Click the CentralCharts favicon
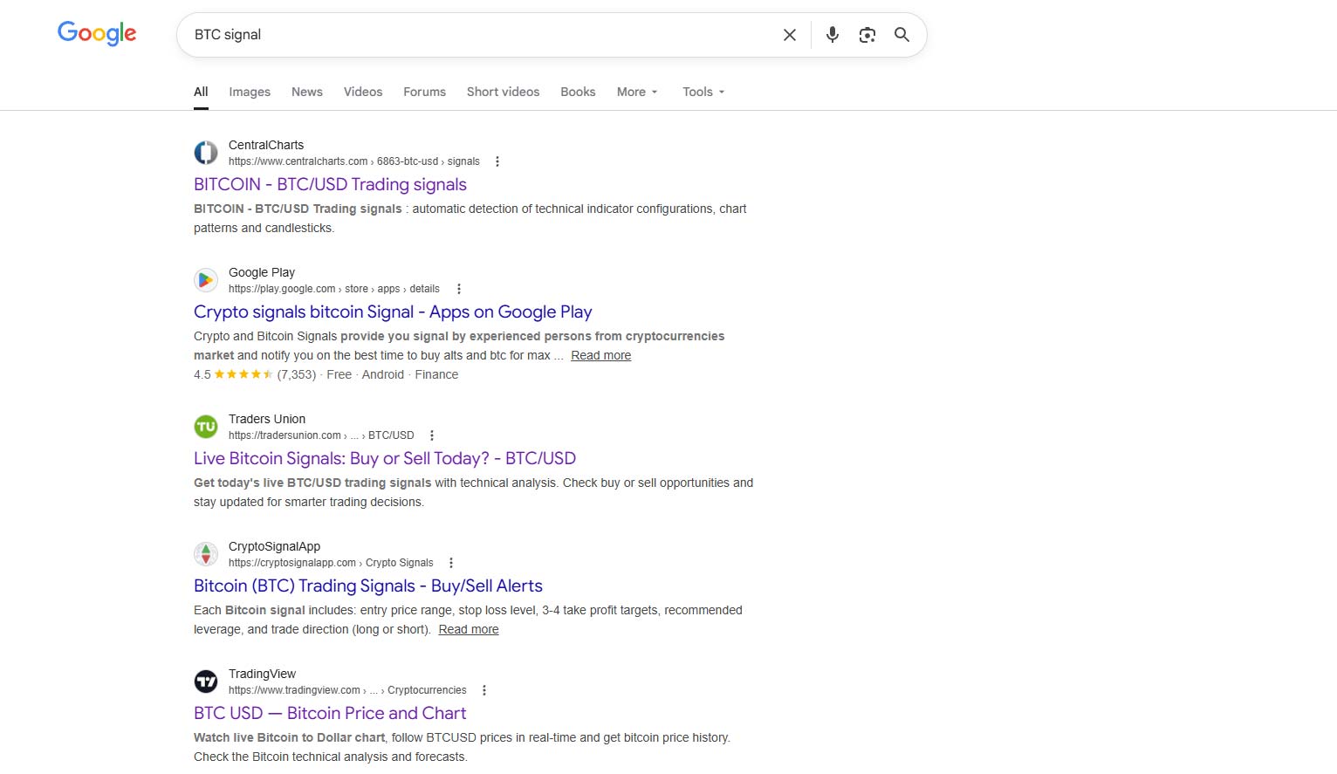1337x774 pixels. (206, 153)
